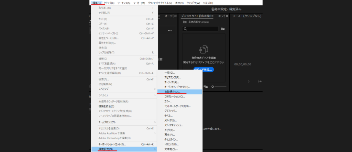Click the mark out brace icon in Source monitor
Screen dimensions: 352x152
click(249, 81)
